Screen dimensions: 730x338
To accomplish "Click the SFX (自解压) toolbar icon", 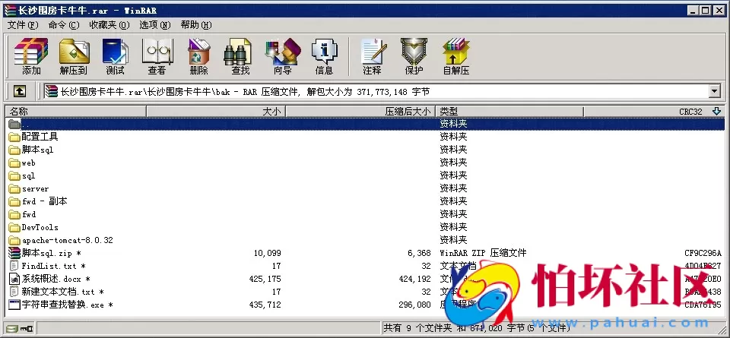I will 455,57.
